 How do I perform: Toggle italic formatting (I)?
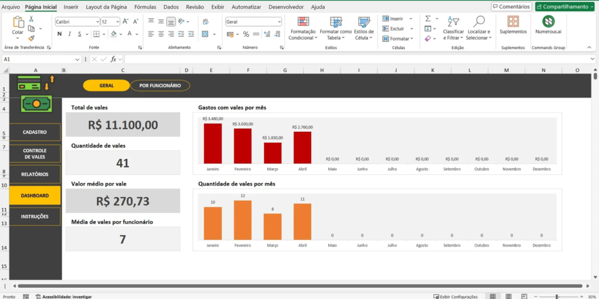pyautogui.click(x=69, y=34)
